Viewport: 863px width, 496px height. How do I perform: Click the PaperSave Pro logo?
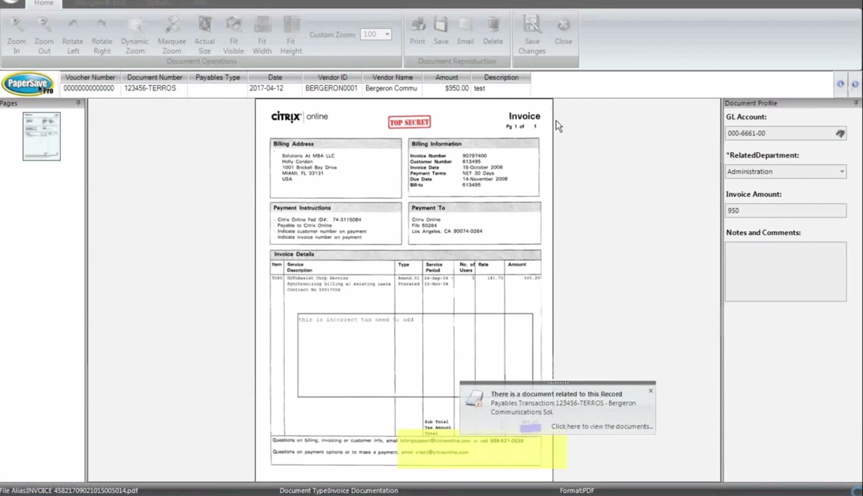click(x=28, y=84)
